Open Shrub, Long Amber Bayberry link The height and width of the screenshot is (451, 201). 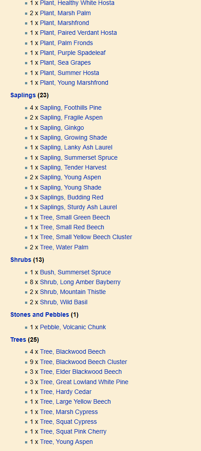point(80,282)
